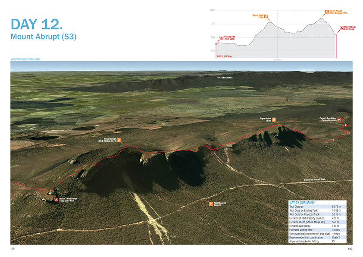The image size is (363, 257).
Task: Click the Signal Point lookout icon on map
Action: pyautogui.click(x=273, y=119)
